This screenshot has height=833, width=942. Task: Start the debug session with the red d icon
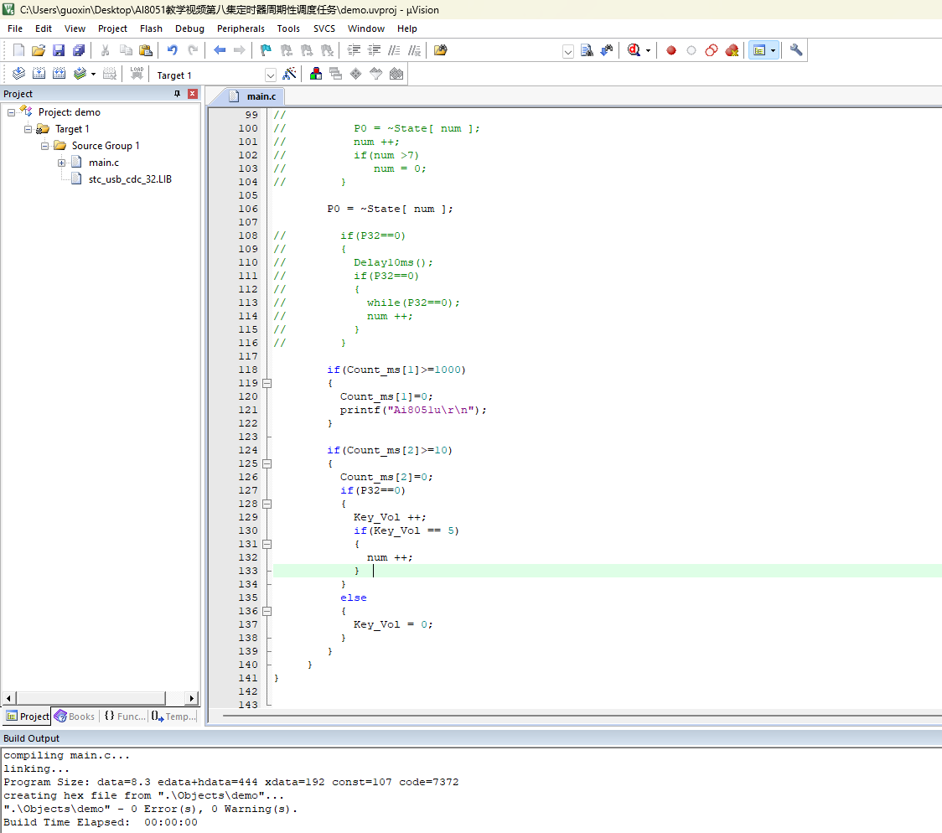(x=634, y=50)
